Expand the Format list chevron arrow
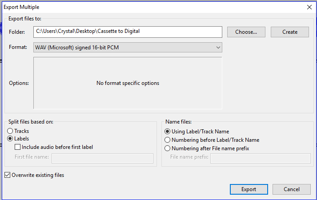Image resolution: width=317 pixels, height=200 pixels. pos(218,48)
